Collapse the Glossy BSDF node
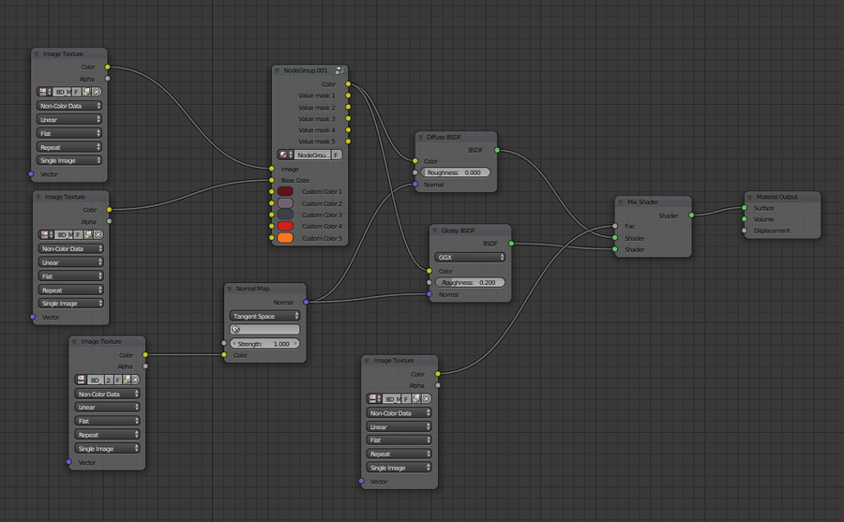Viewport: 844px width, 522px height. (435, 231)
